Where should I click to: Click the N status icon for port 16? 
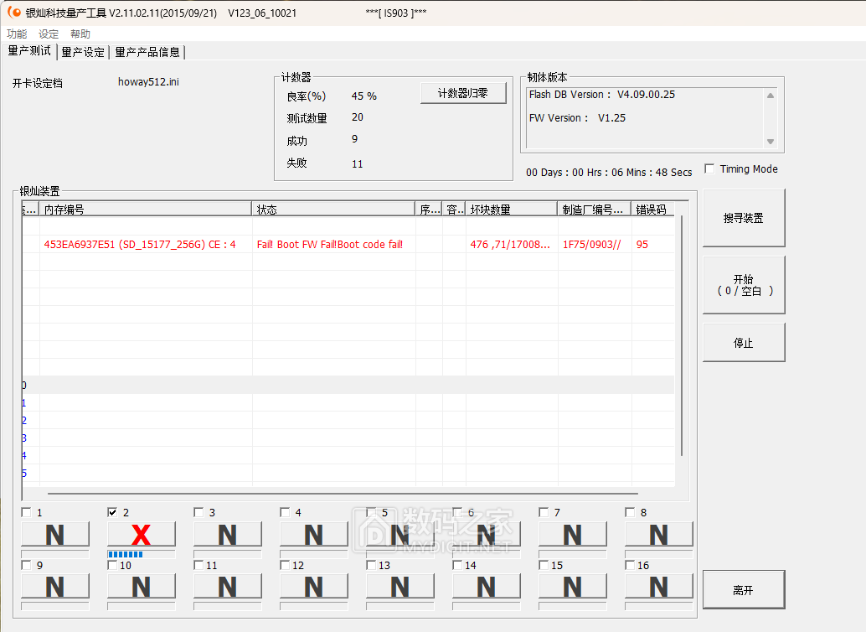pyautogui.click(x=658, y=587)
